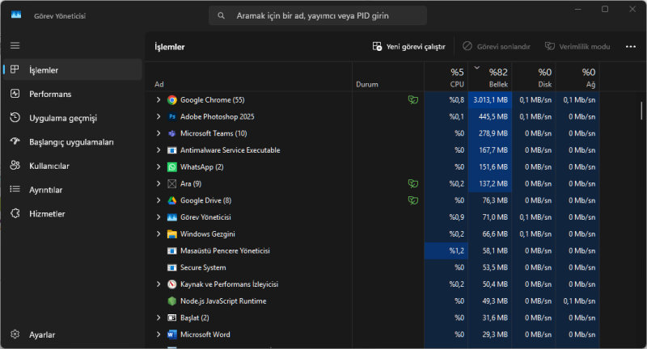The image size is (647, 349).
Task: Click the Kullanıcılar people icon
Action: [x=15, y=166]
